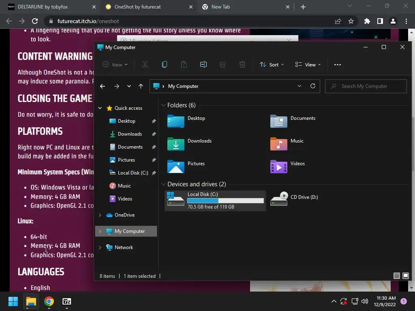Click the Copy icon in Explorer toolbar

[165, 64]
